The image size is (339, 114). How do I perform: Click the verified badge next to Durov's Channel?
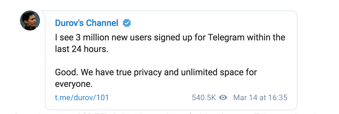click(x=127, y=23)
